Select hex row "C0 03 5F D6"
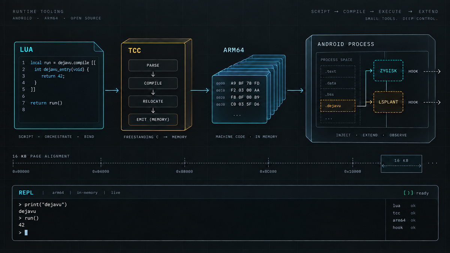 (245, 105)
